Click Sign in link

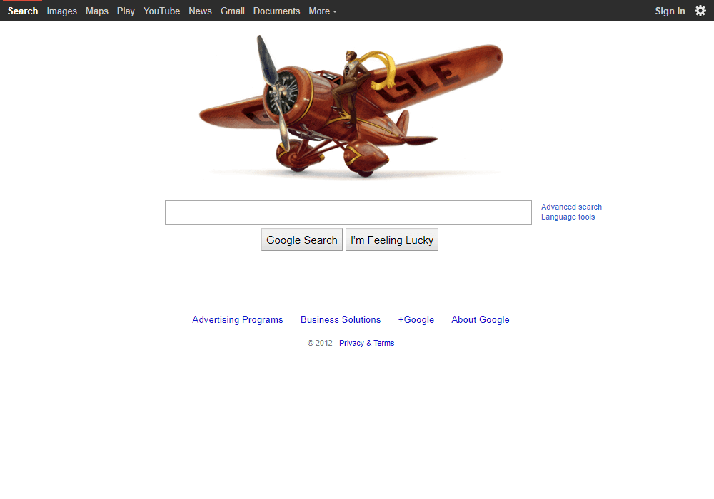[670, 11]
